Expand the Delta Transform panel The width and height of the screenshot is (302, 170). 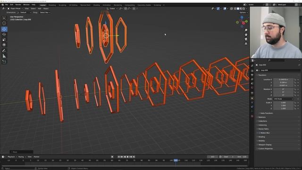click(x=266, y=113)
